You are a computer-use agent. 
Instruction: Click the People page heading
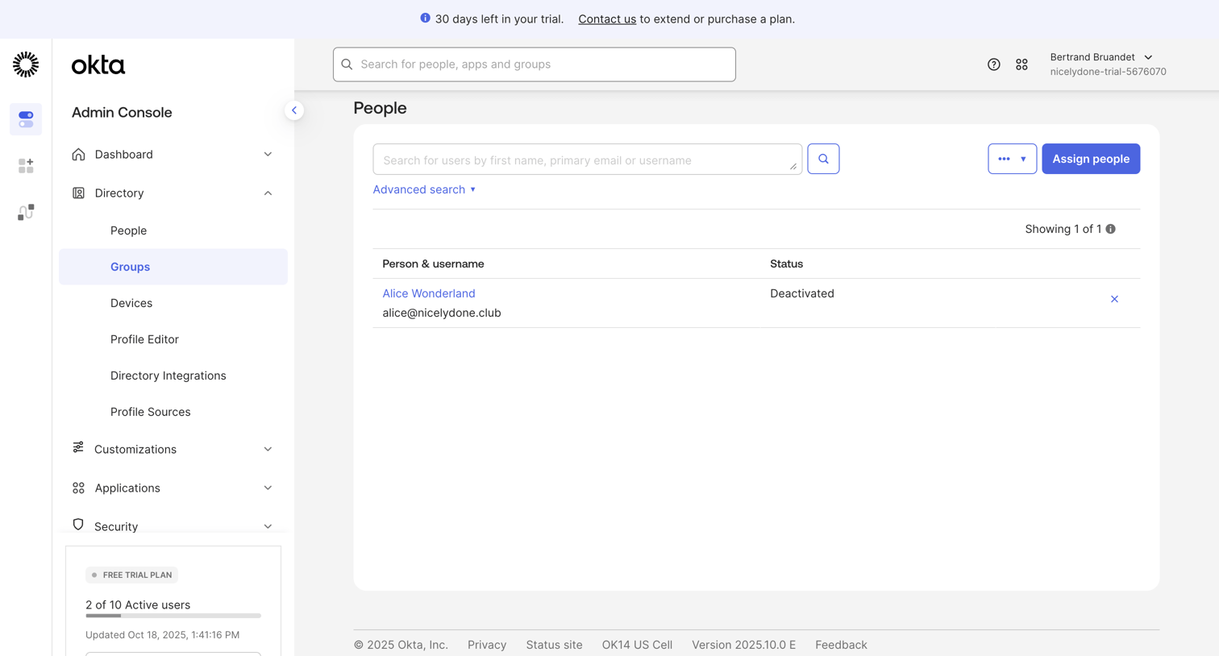click(380, 108)
